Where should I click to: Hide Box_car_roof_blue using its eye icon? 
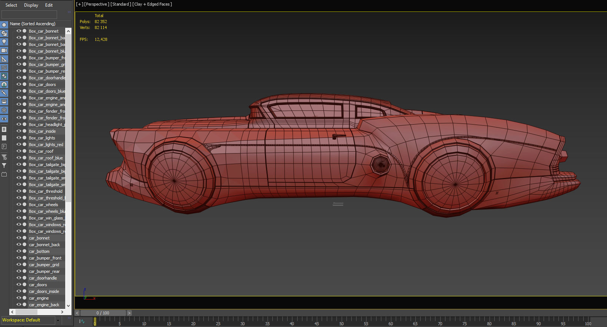(x=19, y=158)
